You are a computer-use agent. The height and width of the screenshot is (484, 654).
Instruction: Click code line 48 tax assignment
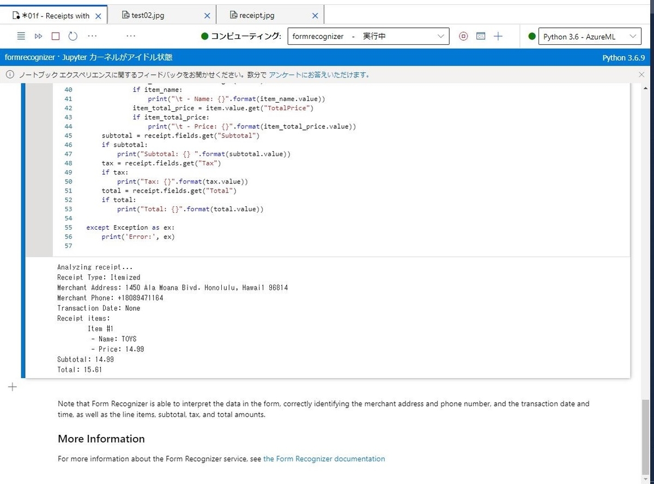[x=161, y=163]
